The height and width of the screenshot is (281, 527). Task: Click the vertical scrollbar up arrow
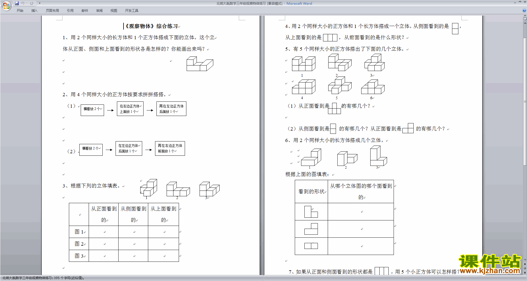coord(525,23)
